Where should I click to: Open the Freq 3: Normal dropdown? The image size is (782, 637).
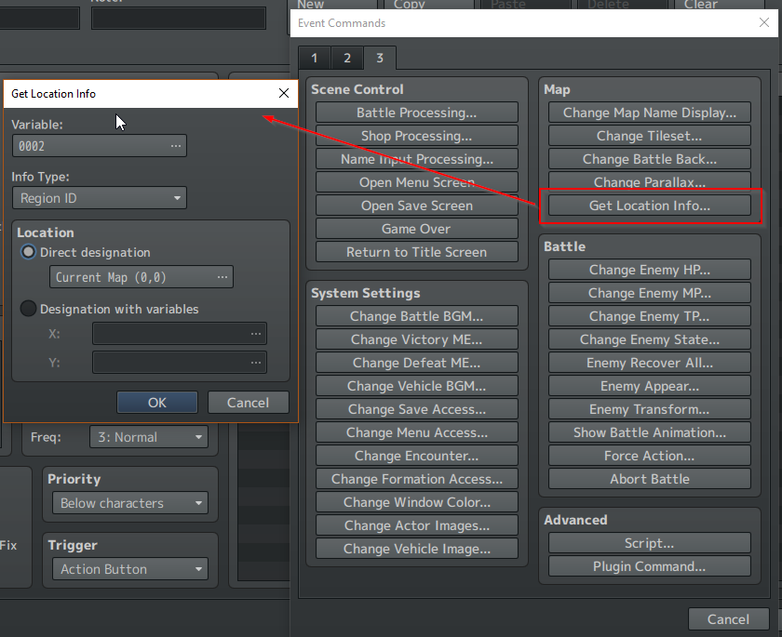(x=149, y=437)
